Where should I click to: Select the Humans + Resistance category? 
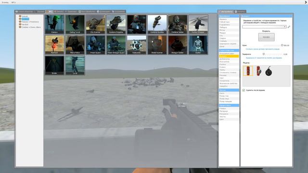point(30,22)
